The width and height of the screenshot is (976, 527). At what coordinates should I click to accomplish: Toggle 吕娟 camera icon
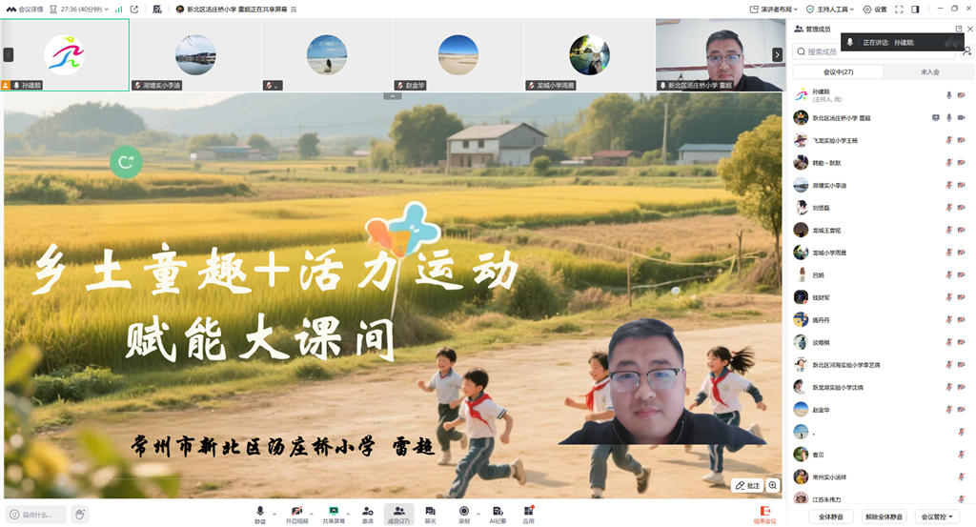pyautogui.click(x=961, y=274)
